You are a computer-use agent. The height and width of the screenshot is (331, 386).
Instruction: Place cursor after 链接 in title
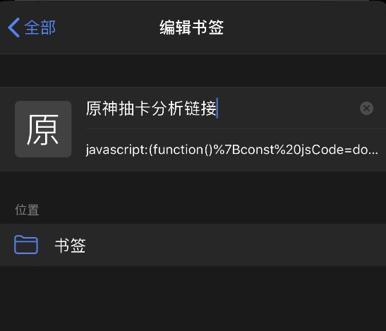(x=217, y=109)
